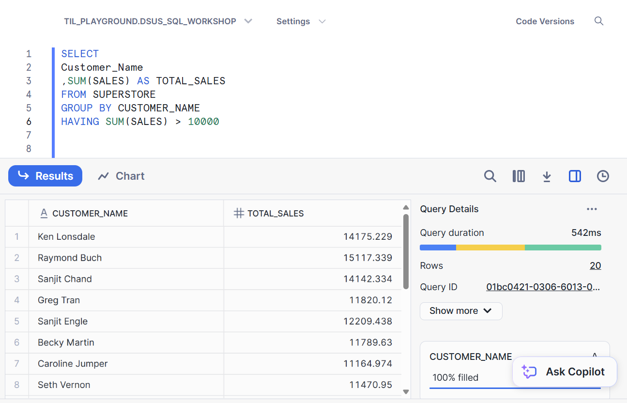The width and height of the screenshot is (627, 403).
Task: Click the query duration breakdown bar
Action: (510, 248)
